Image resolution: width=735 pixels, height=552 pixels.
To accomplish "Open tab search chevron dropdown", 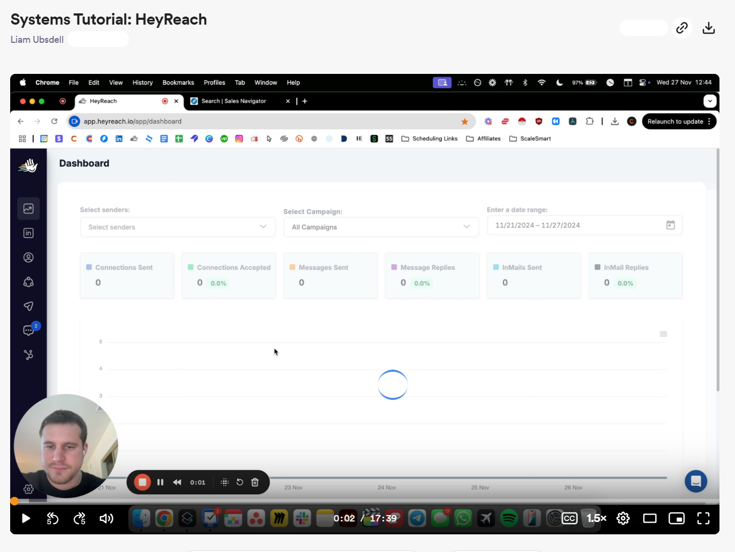I will click(x=710, y=101).
